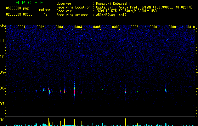This screenshot has width=198, height=126.
Task: Click the 0304 time marker
Action: pos(78,27)
